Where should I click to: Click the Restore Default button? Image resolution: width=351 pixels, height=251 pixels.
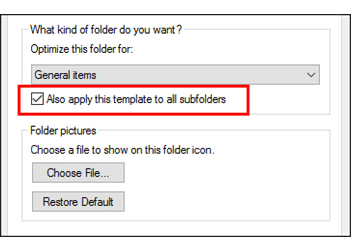[78, 202]
